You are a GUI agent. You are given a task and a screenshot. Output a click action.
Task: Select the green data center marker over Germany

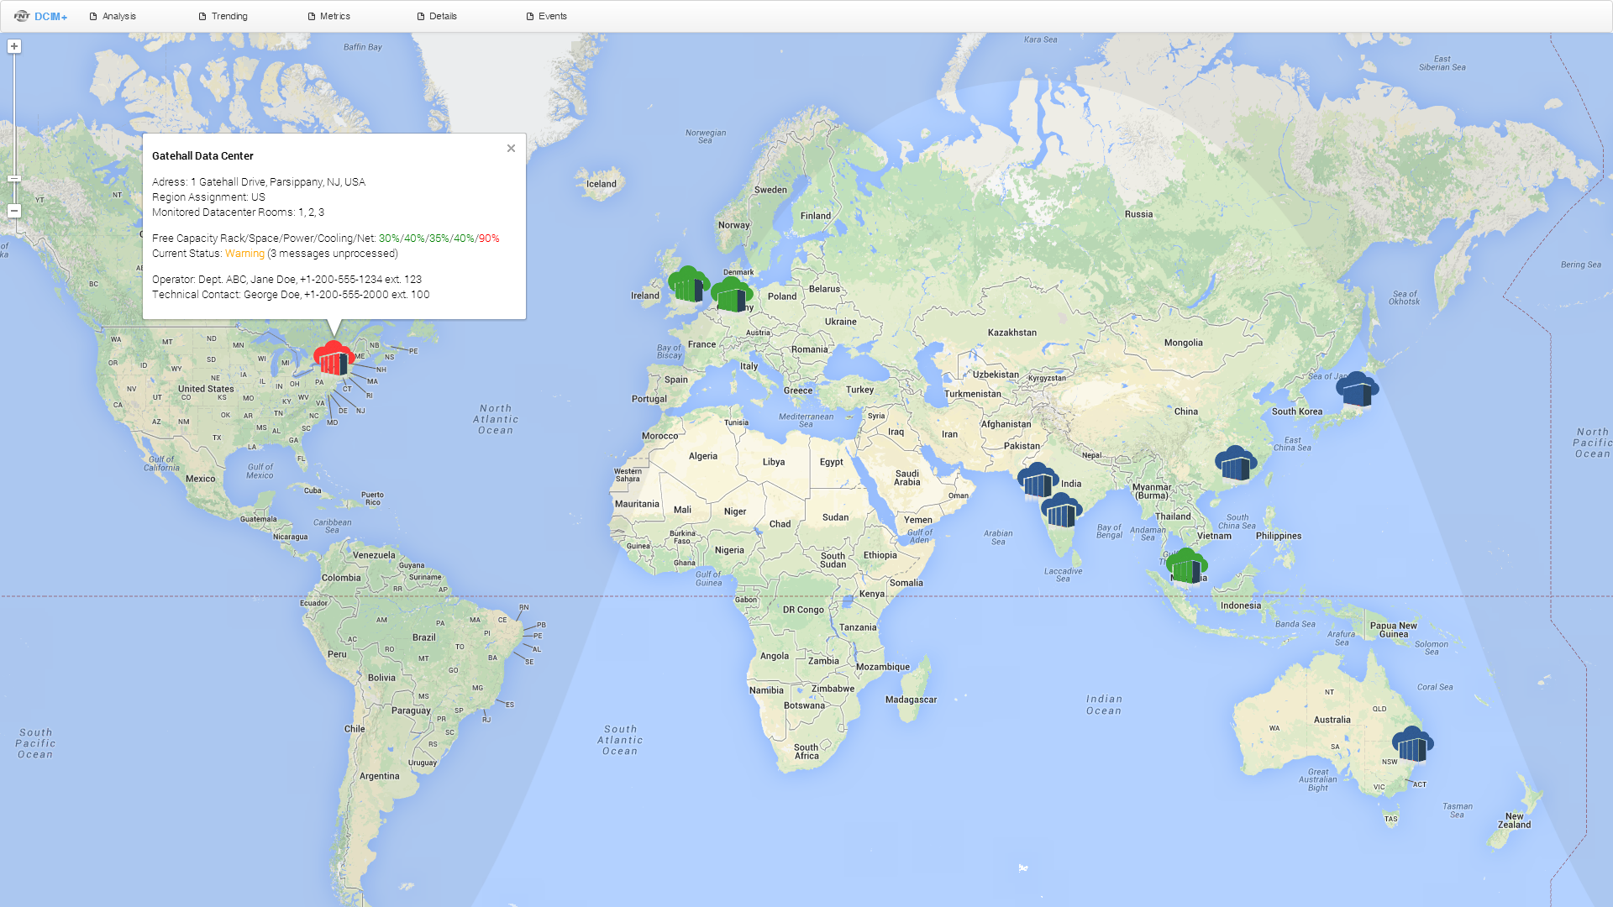coord(731,295)
